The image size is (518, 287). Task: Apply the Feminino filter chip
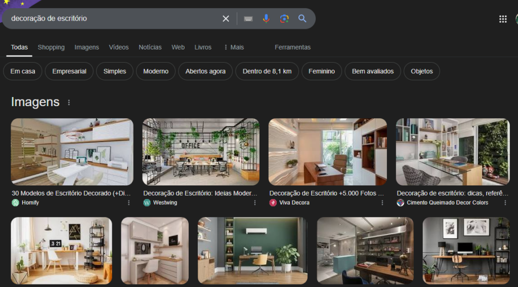(321, 71)
